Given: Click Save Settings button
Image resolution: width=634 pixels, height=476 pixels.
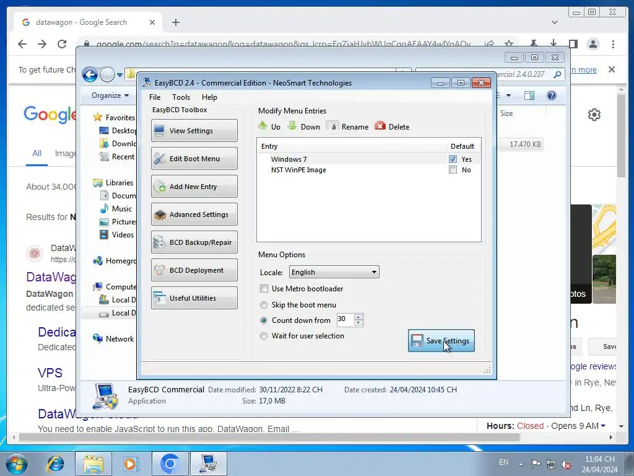Looking at the screenshot, I should click(x=441, y=341).
